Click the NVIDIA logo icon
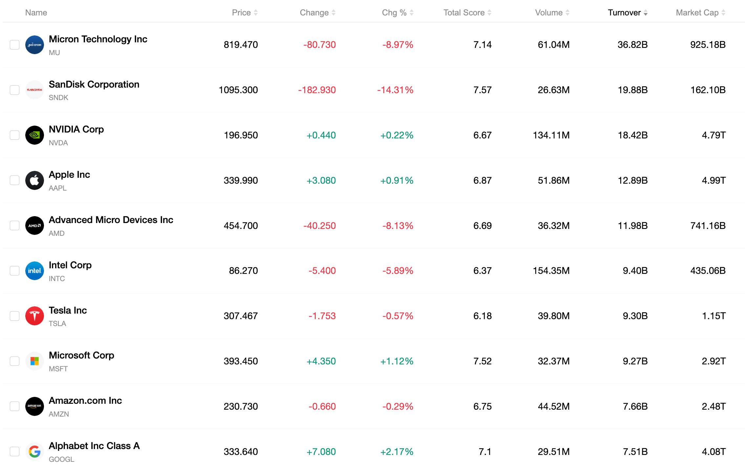The image size is (745, 471). point(34,135)
